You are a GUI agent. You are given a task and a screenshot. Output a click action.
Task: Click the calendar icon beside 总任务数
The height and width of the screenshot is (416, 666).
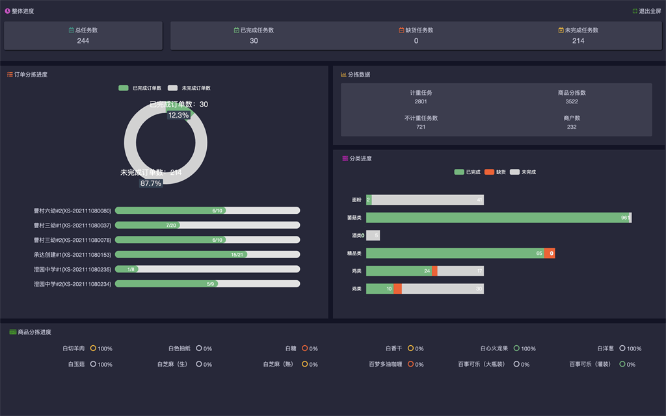(72, 31)
